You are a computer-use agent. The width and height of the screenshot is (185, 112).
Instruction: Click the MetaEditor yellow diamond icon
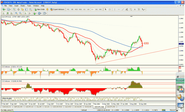(47, 9)
